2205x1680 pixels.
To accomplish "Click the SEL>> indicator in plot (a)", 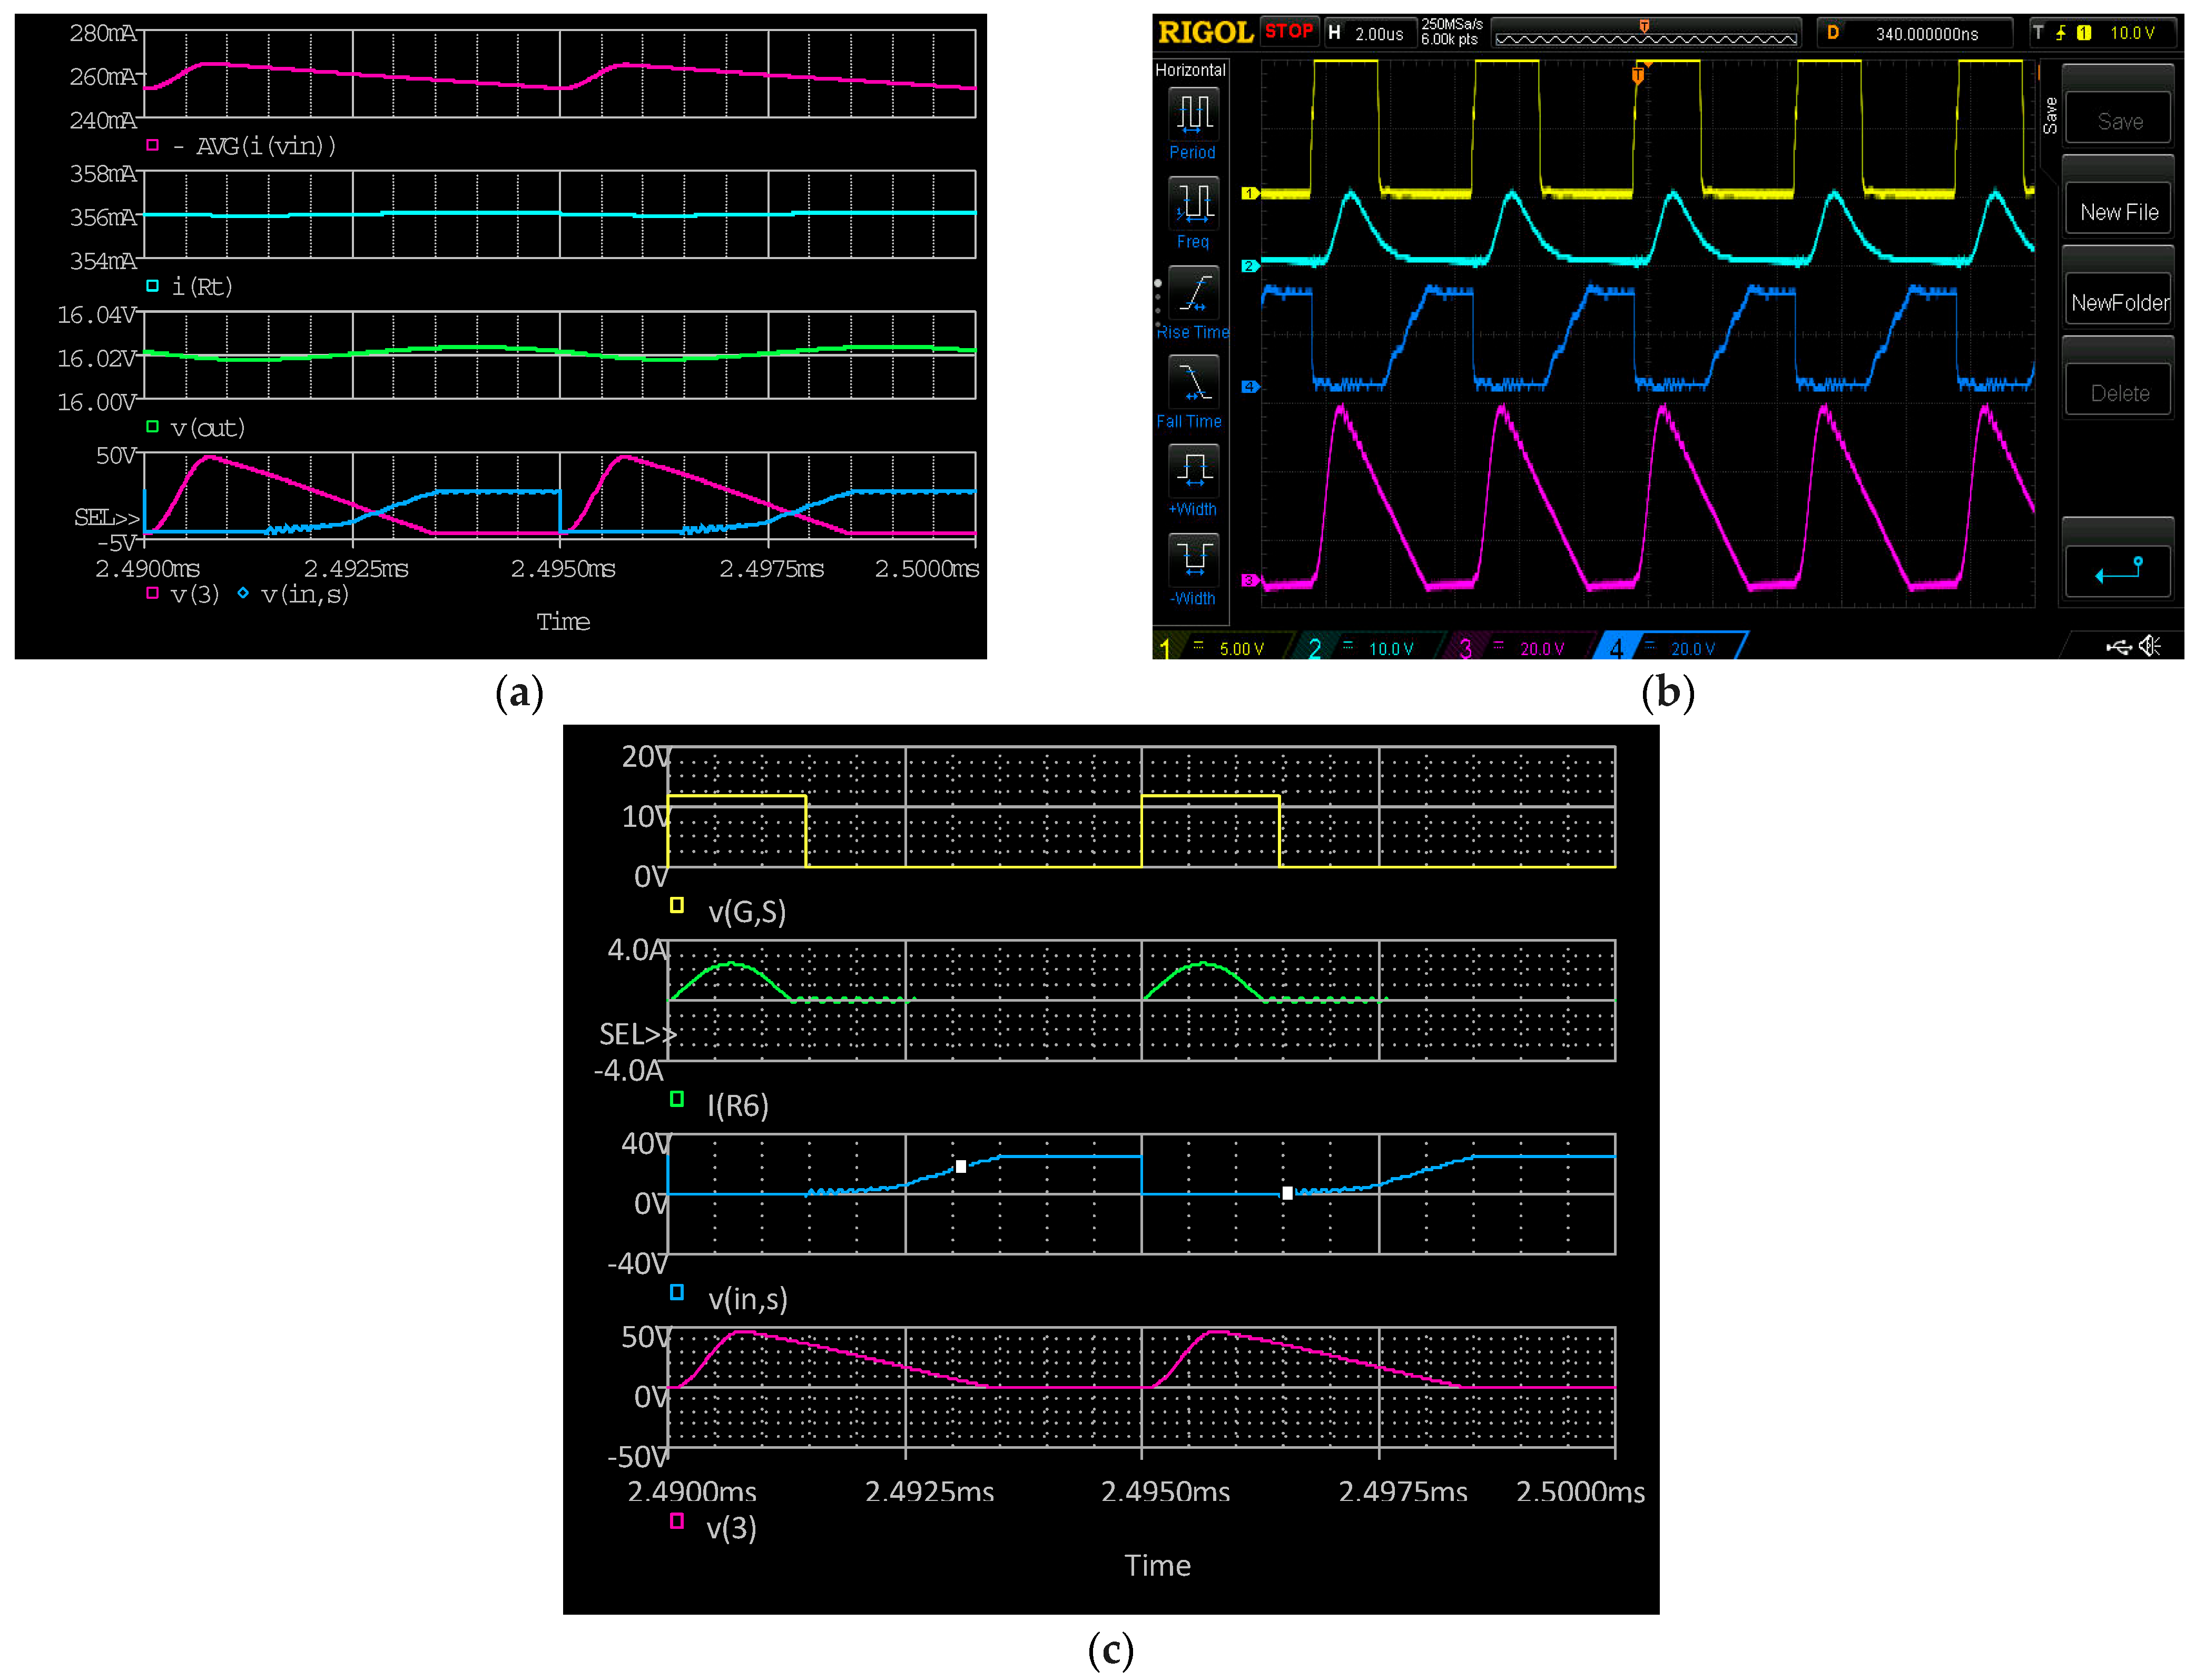I will click(106, 517).
